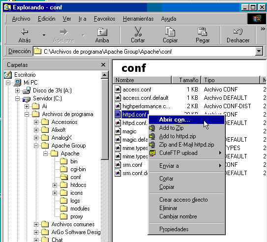Click the Atrás back arrow button
The image size is (267, 242).
(x=25, y=35)
